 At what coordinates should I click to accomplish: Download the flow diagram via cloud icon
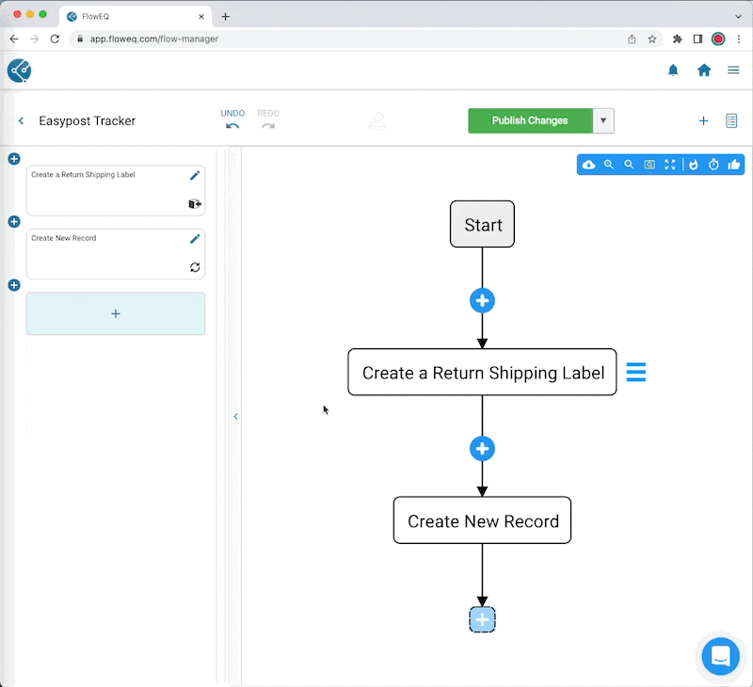[588, 165]
